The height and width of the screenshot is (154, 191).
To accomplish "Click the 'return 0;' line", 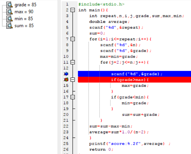I will coord(101,150).
